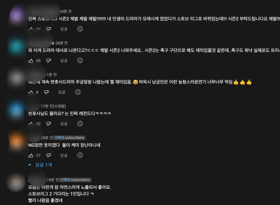Reply (답글) to the 26분 전 comment
This screenshot has width=280, height=205.
point(64,61)
